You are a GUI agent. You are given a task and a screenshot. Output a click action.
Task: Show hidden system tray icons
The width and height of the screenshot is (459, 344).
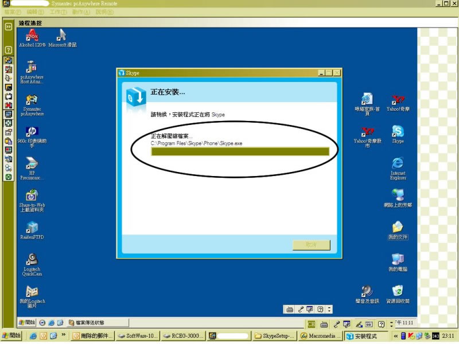[x=396, y=337]
